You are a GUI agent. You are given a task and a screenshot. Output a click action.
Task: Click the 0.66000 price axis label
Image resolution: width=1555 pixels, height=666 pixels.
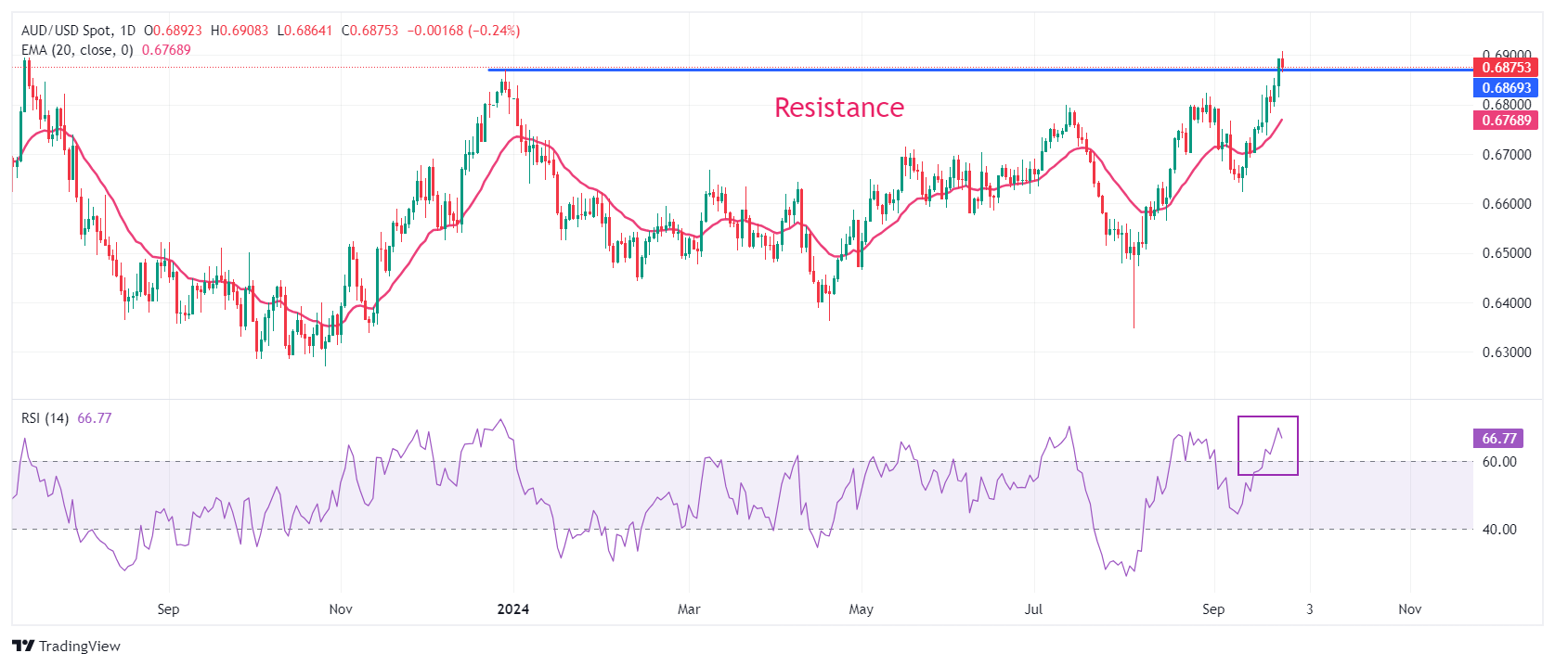point(1506,204)
